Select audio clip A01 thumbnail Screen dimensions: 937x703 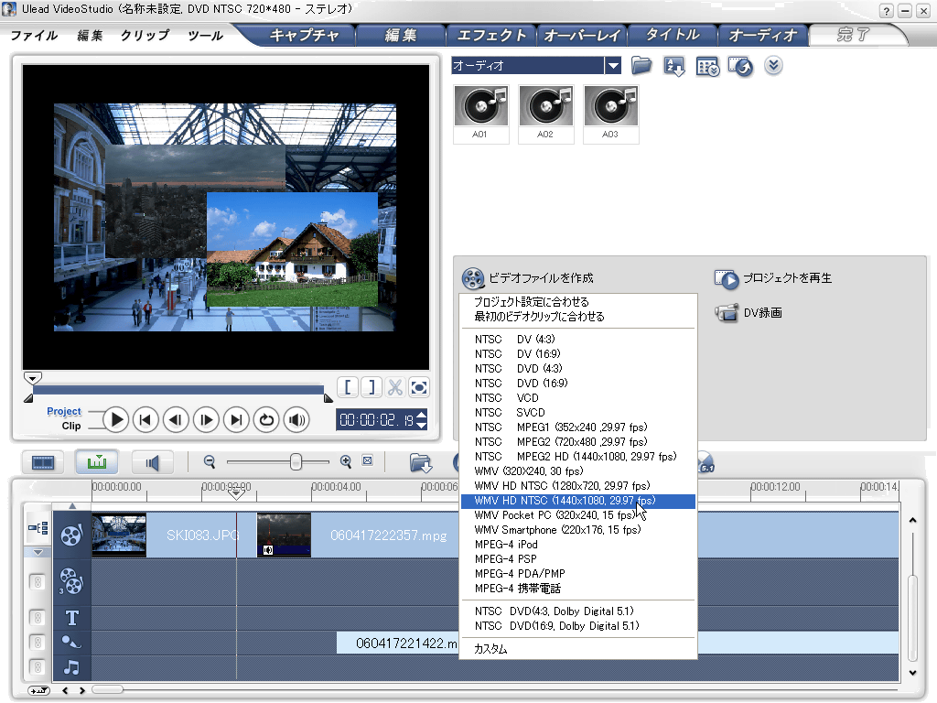point(481,114)
